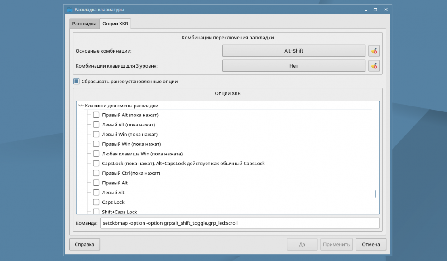Screen dimensions: 447x261
Task: Enable "Правый Alt (пока нажат)" option
Action: pyautogui.click(x=96, y=115)
